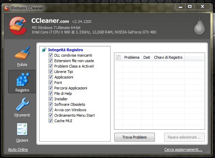Disable Cache MUI checkbox
215x158 pixels.
(51, 121)
